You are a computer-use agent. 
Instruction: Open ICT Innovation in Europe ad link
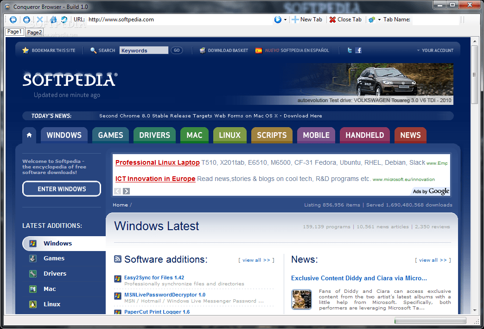click(155, 179)
